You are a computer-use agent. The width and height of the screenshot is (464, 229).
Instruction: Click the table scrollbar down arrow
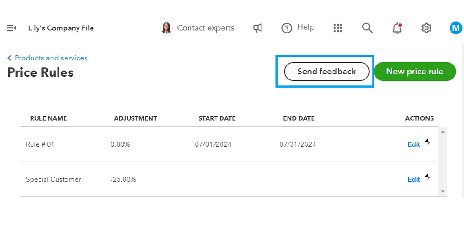[443, 191]
